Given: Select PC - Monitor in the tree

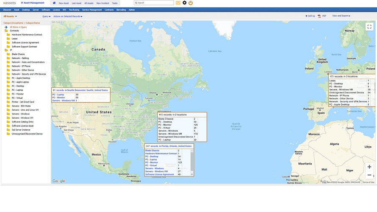Looking at the screenshot, I should click(x=18, y=94).
